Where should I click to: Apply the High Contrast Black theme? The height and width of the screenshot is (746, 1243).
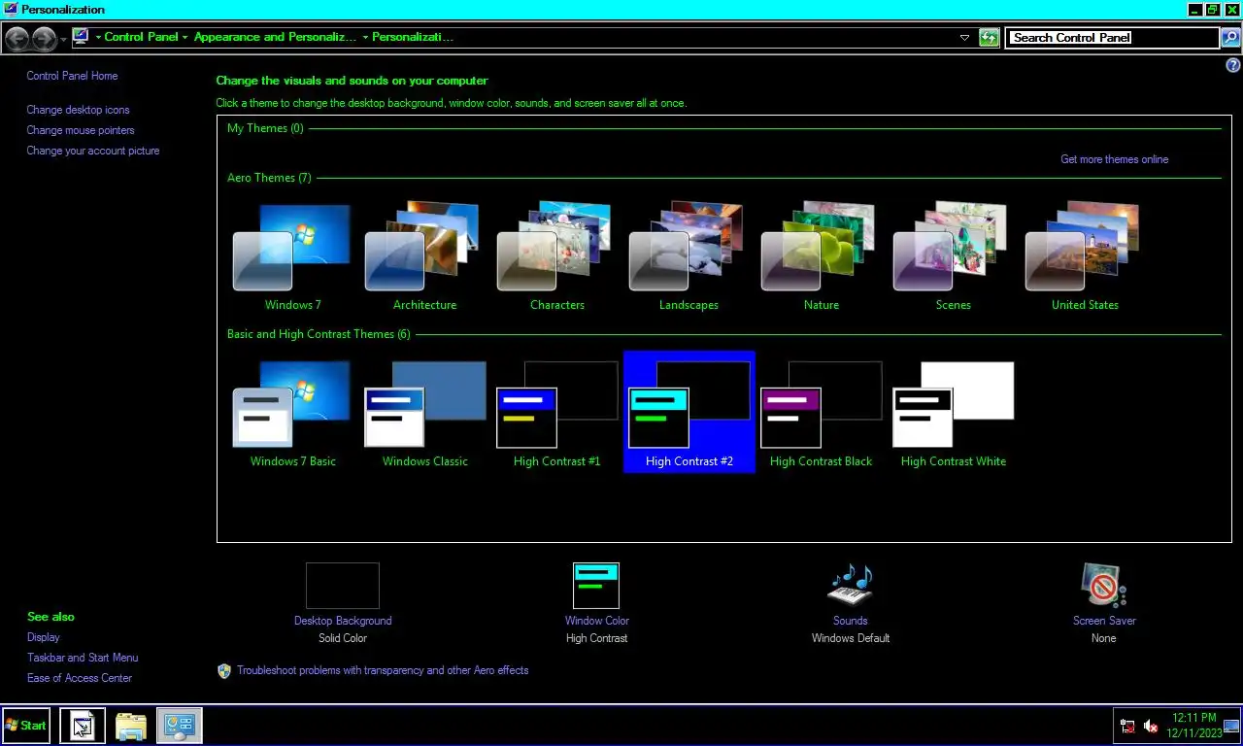tap(821, 413)
